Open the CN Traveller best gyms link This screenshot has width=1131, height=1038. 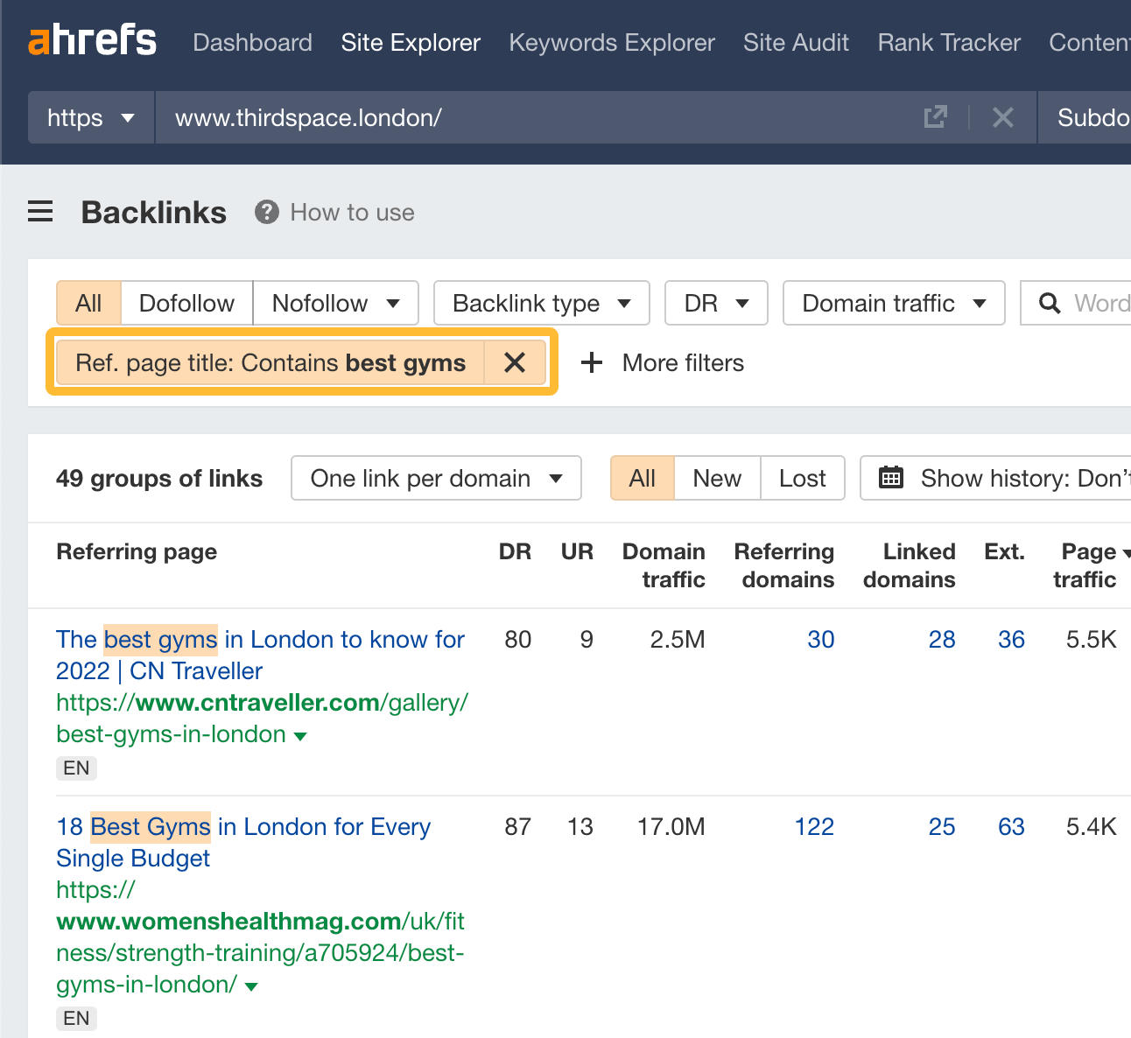pyautogui.click(x=260, y=655)
